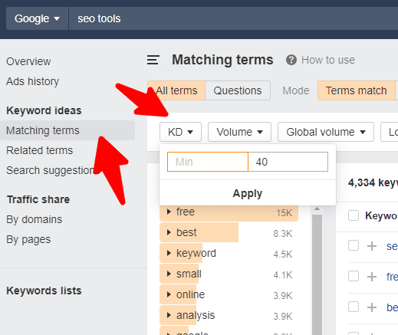Image resolution: width=398 pixels, height=335 pixels.
Task: Tick the checkbox for the 'se…' row
Action: coord(354,246)
